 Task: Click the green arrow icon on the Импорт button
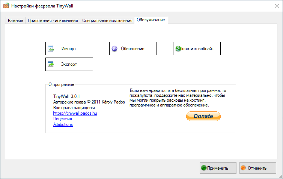tap(51, 49)
